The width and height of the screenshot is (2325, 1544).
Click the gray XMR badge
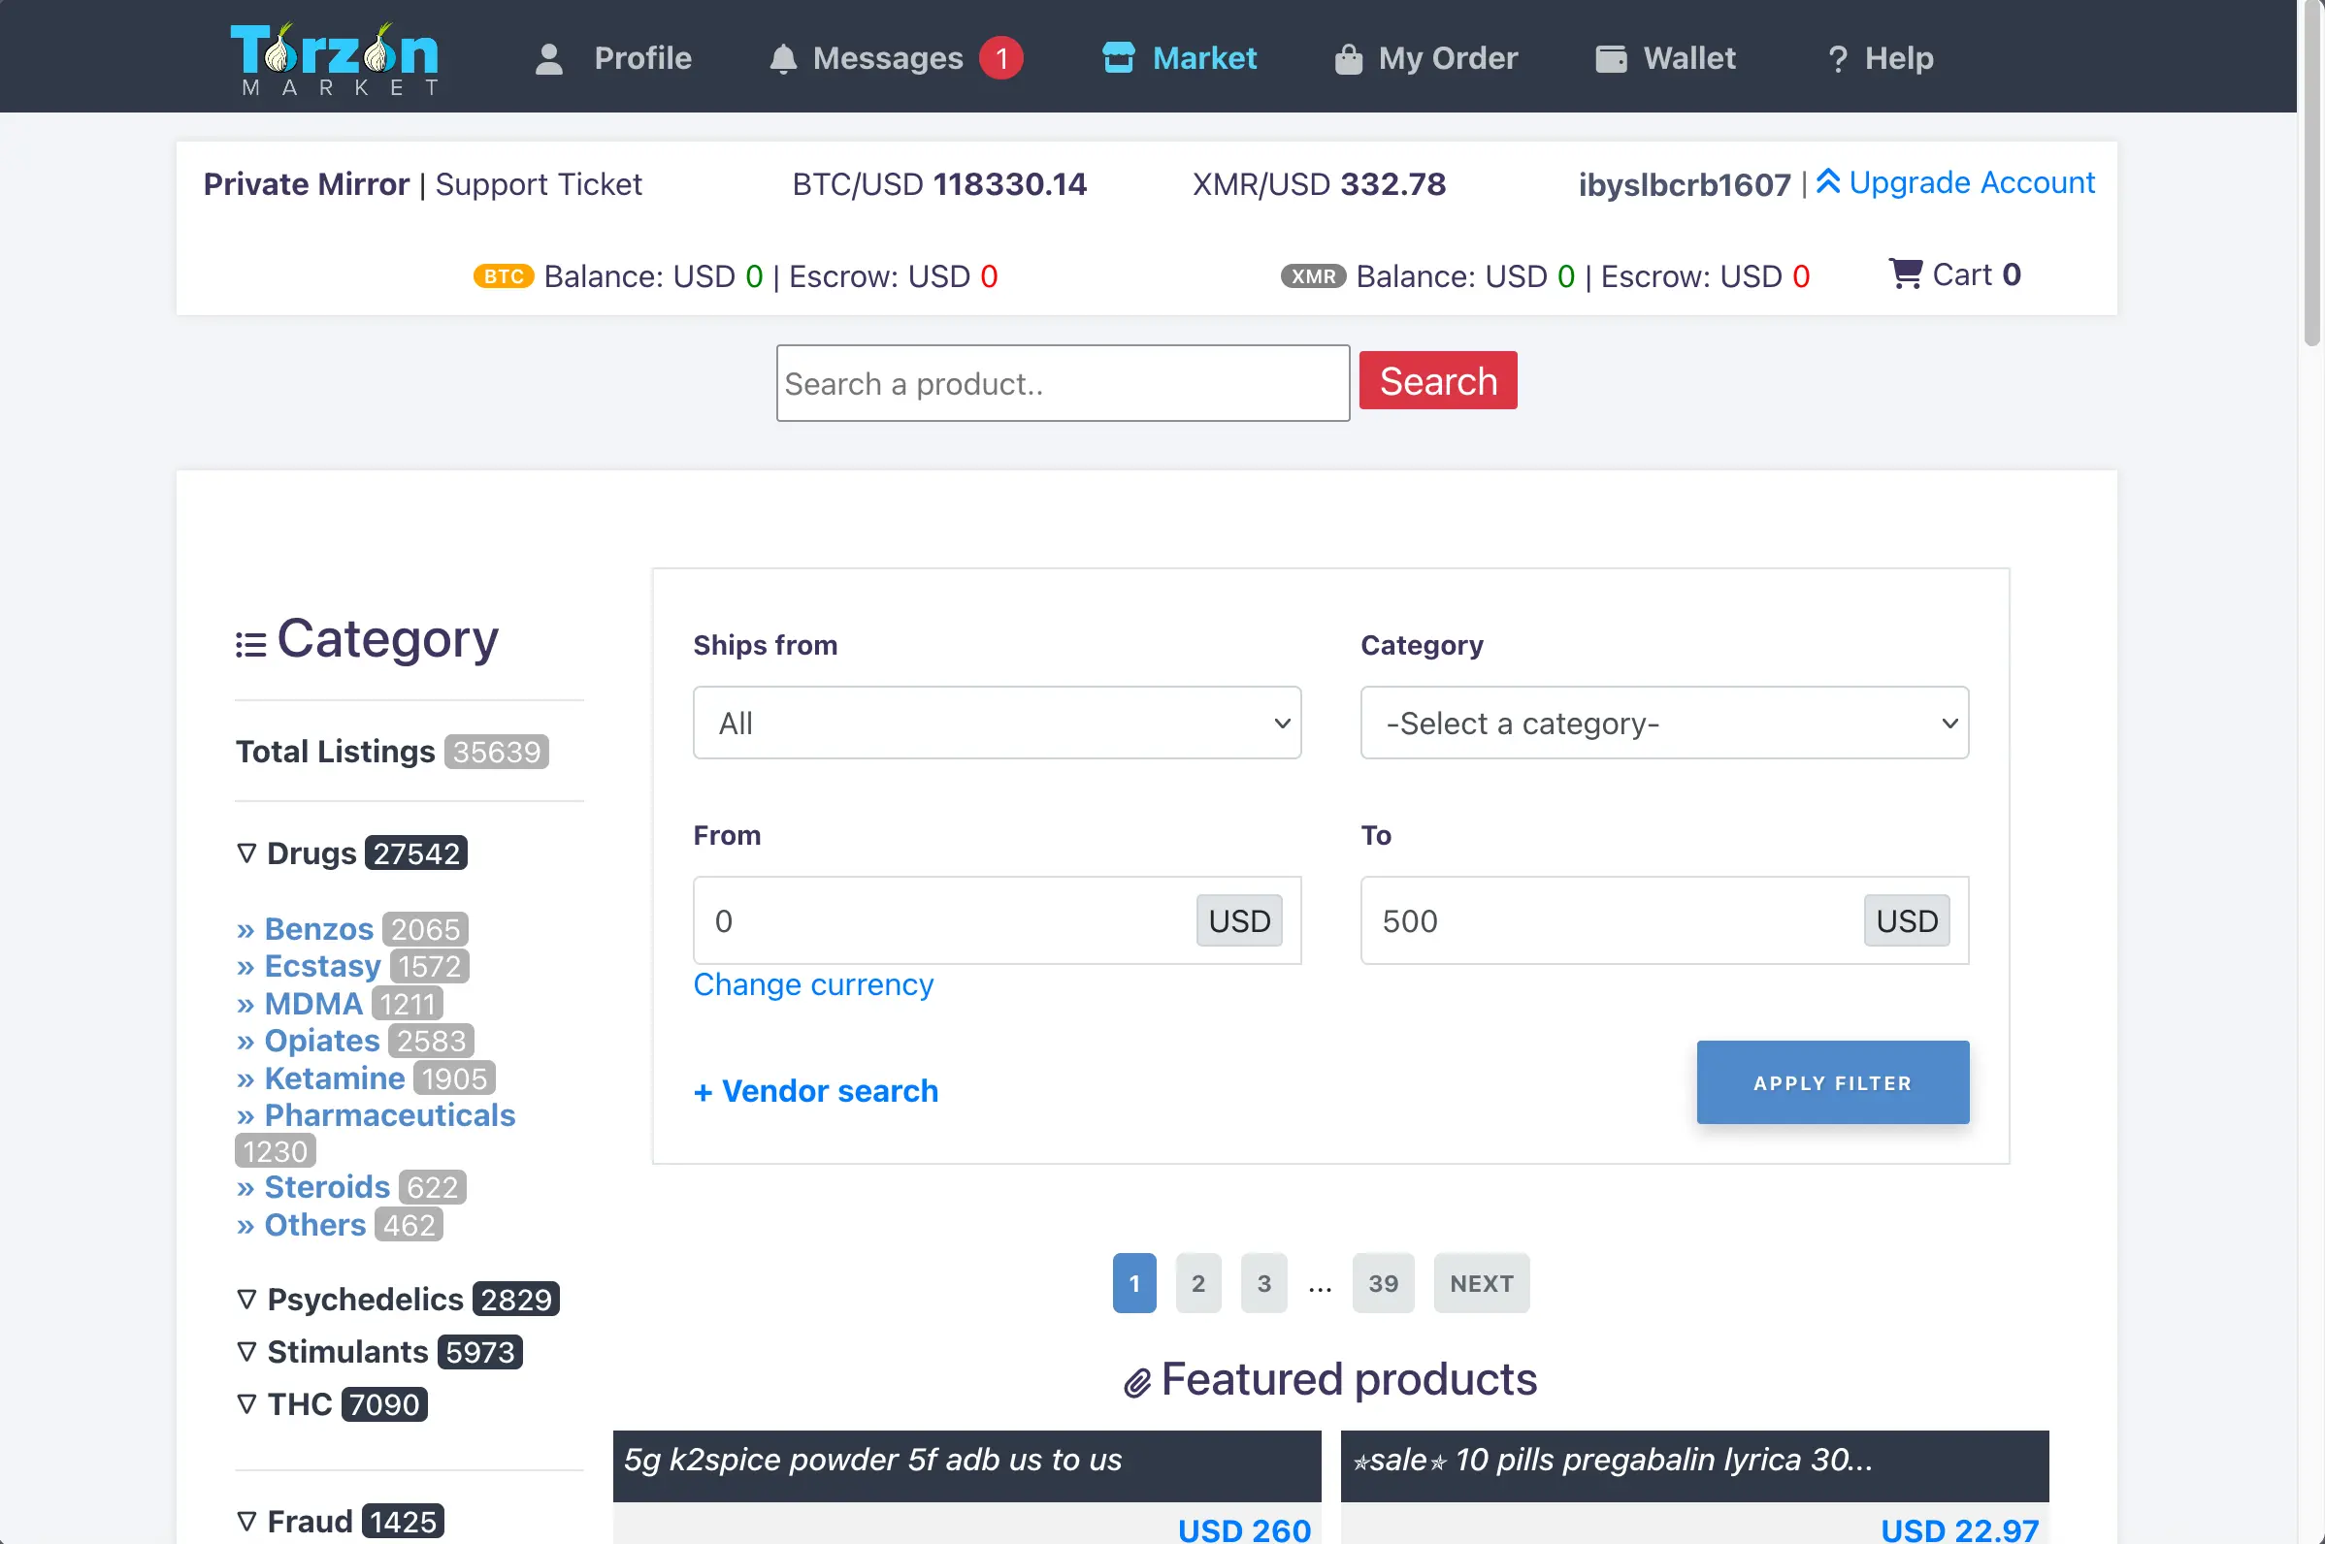tap(1313, 275)
